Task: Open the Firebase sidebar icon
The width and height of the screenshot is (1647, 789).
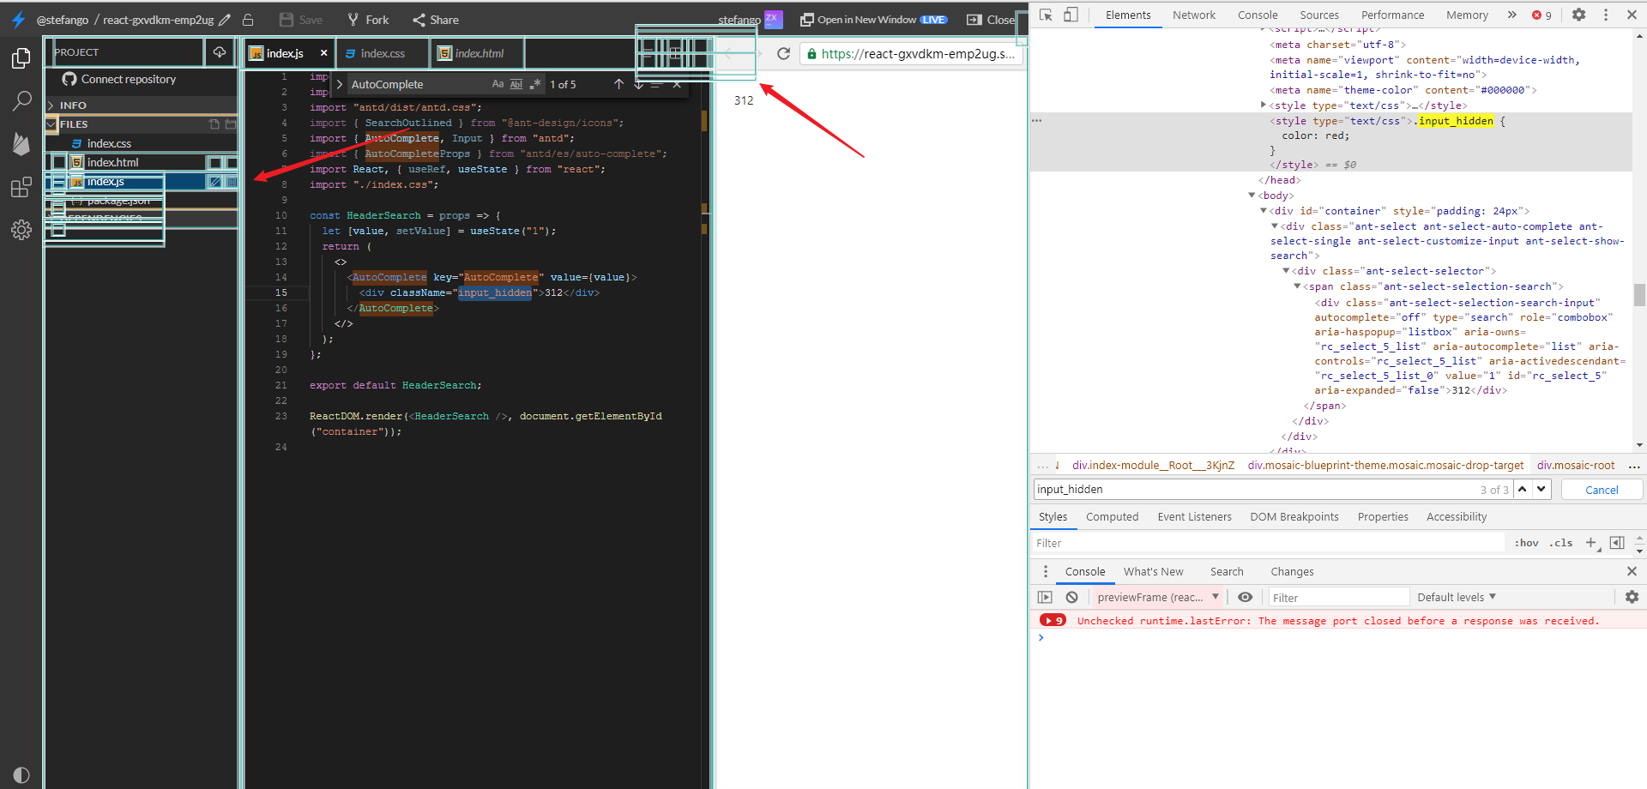Action: 21,143
